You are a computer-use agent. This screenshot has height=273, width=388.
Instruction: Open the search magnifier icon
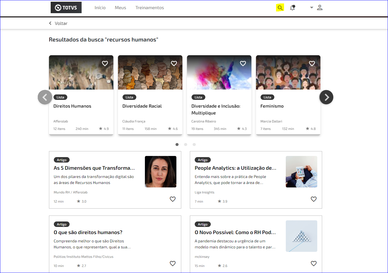tap(280, 8)
